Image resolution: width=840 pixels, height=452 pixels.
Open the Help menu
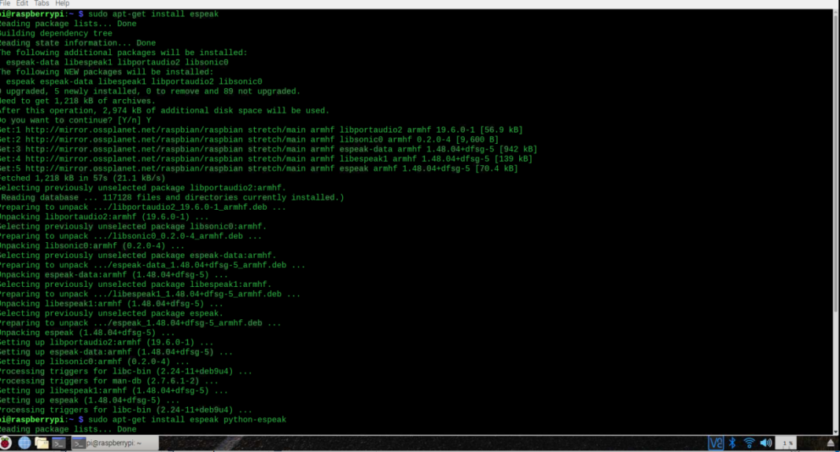point(62,4)
